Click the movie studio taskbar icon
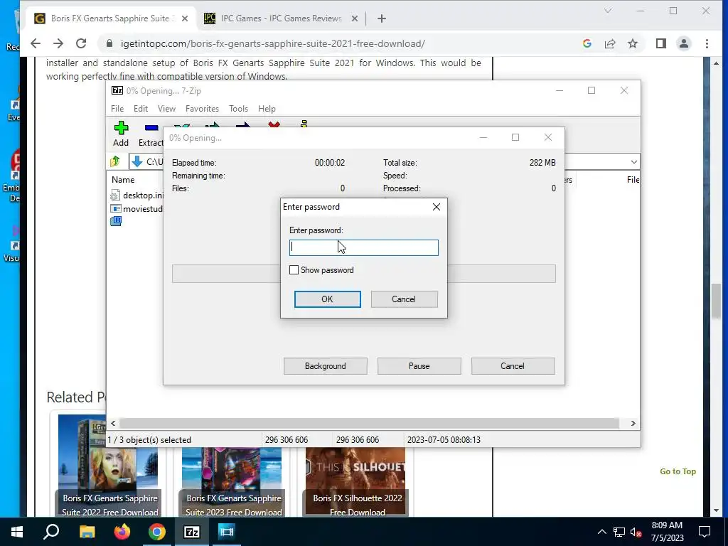728x546 pixels. pyautogui.click(x=227, y=532)
